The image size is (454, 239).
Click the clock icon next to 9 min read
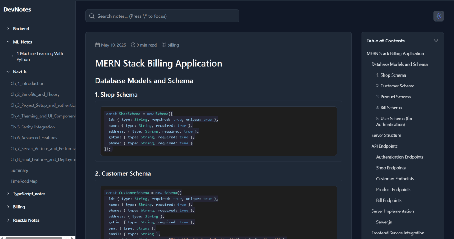[133, 45]
